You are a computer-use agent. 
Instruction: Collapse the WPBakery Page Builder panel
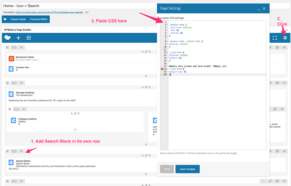pyautogui.click(x=288, y=30)
